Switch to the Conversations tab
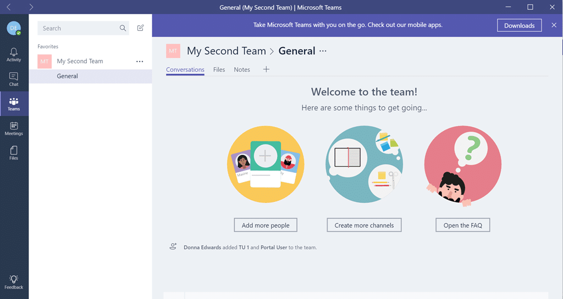The image size is (563, 299). [x=185, y=70]
